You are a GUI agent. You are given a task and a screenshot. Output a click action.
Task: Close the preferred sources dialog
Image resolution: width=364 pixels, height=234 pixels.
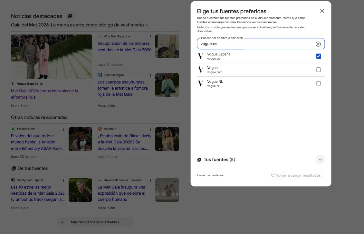tap(322, 11)
